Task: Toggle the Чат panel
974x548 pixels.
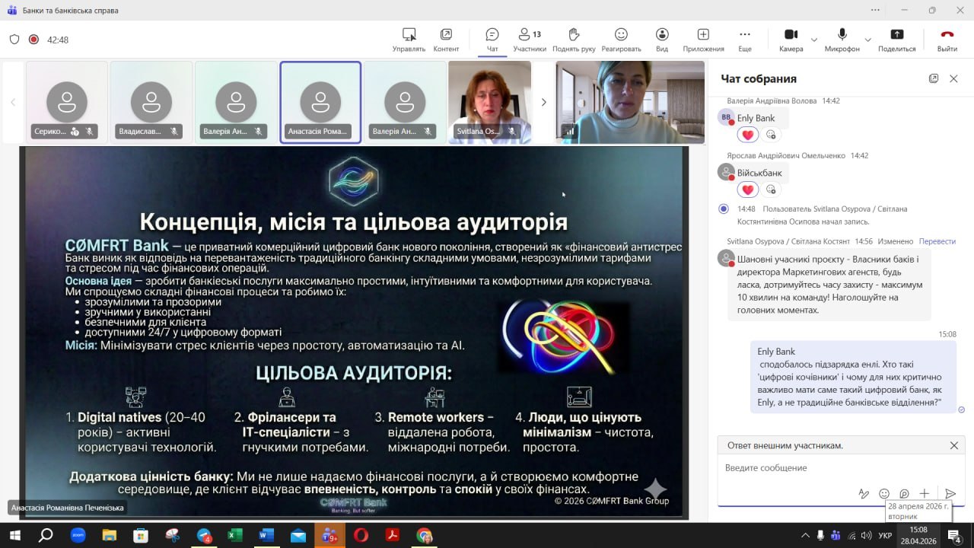Action: (x=492, y=40)
